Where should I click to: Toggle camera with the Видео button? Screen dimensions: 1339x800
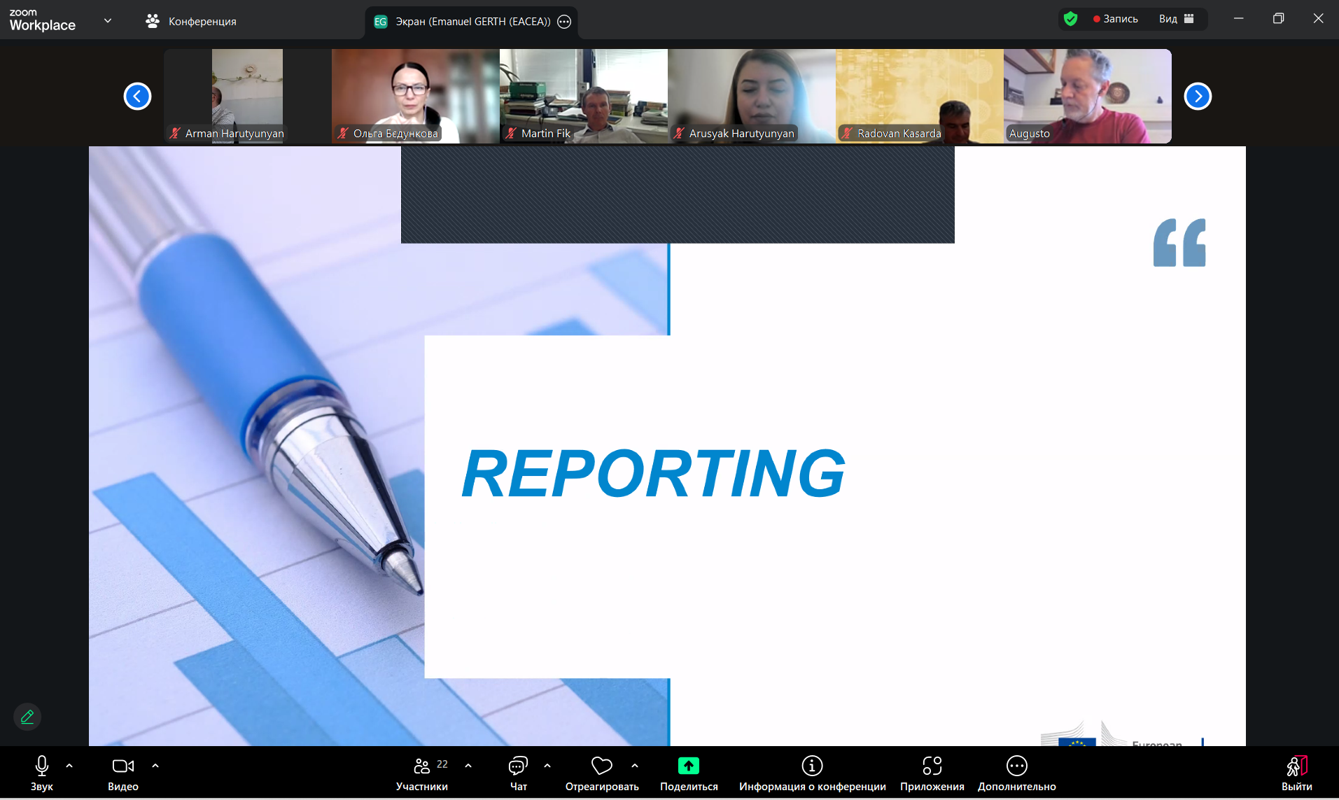(123, 773)
